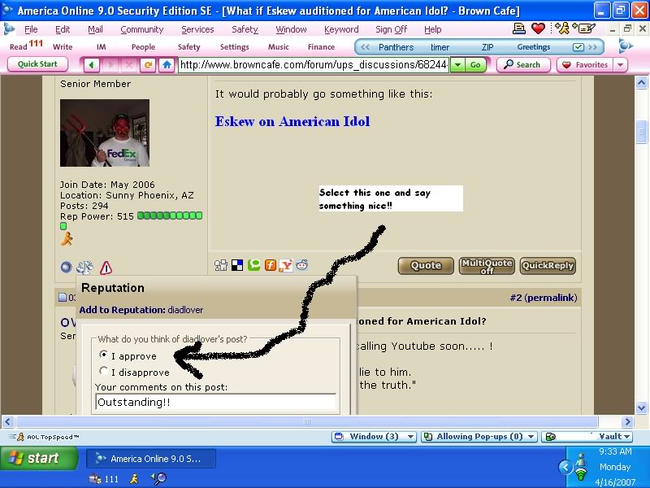
Task: Share post via the Digg icon
Action: [221, 265]
